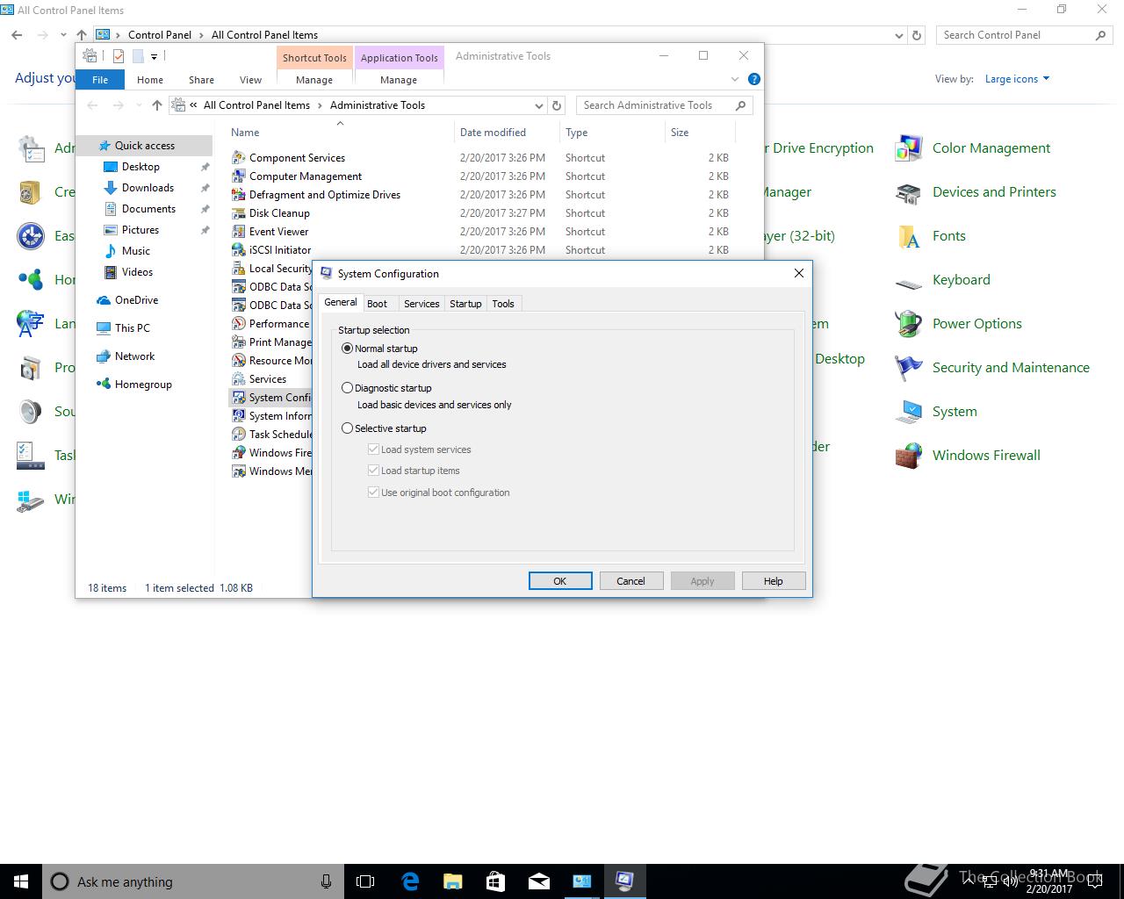Screen dimensions: 1124x899
Task: Open the File ribbon menu
Action: (100, 80)
